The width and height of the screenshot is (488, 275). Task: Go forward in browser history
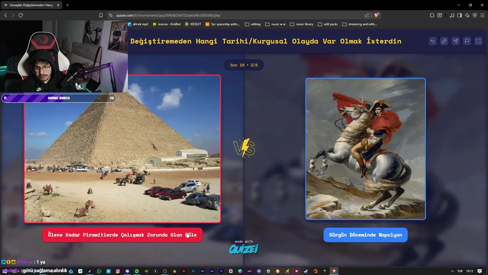13,15
